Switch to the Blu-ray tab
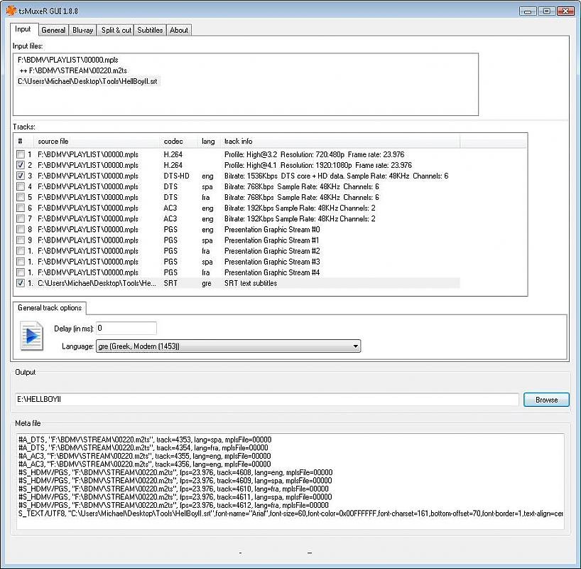Image resolution: width=581 pixels, height=569 pixels. (x=82, y=30)
